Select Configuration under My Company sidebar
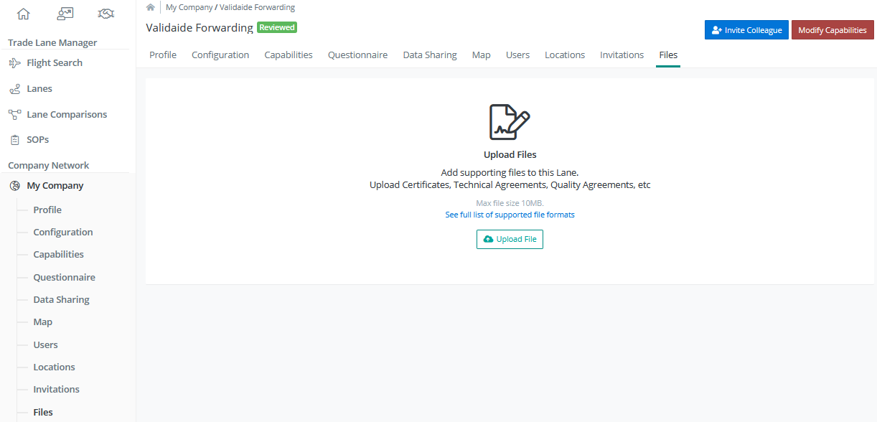Image resolution: width=877 pixels, height=422 pixels. point(63,233)
